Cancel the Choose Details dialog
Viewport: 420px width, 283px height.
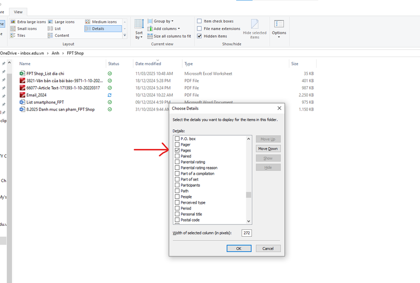268,248
